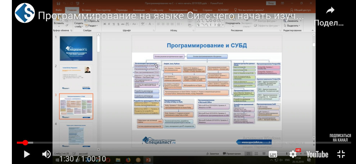The height and width of the screenshot is (164, 356).
Task: Click the Share arrow icon
Action: click(330, 11)
